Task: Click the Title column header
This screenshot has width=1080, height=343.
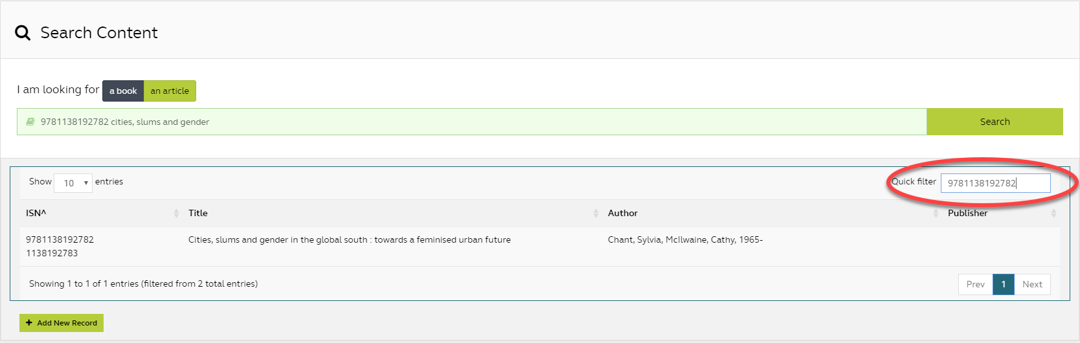Action: pos(198,213)
